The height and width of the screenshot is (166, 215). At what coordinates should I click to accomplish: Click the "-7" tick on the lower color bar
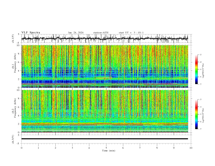tap(200, 129)
